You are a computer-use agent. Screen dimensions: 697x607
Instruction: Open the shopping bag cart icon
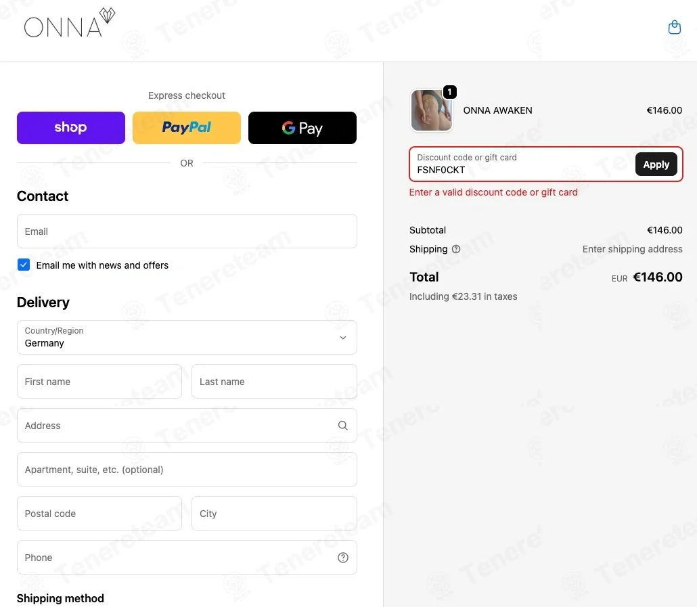(674, 27)
